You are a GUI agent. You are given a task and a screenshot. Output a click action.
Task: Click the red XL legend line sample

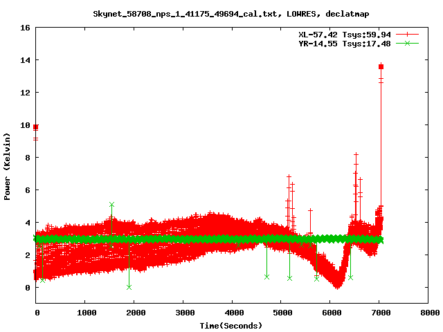407,35
